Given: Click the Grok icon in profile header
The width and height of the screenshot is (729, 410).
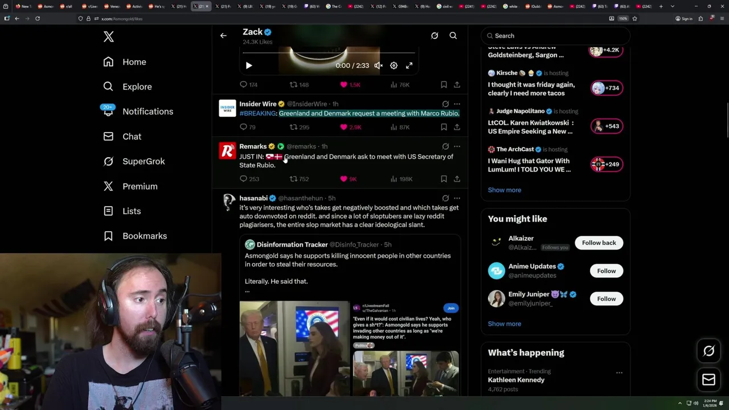Looking at the screenshot, I should coord(435,35).
